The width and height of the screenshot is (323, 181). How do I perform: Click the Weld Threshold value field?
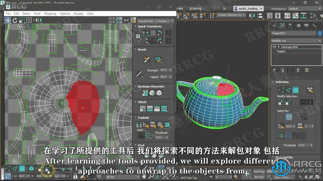pyautogui.click(x=160, y=137)
